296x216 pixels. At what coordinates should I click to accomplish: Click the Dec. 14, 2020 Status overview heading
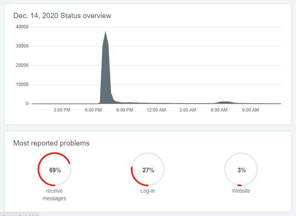62,16
